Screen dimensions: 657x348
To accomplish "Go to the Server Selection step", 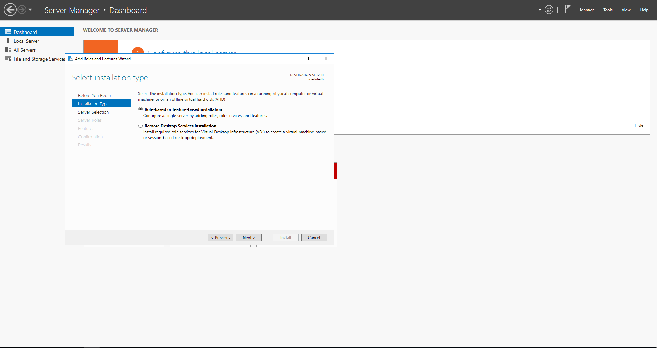I will pyautogui.click(x=93, y=112).
